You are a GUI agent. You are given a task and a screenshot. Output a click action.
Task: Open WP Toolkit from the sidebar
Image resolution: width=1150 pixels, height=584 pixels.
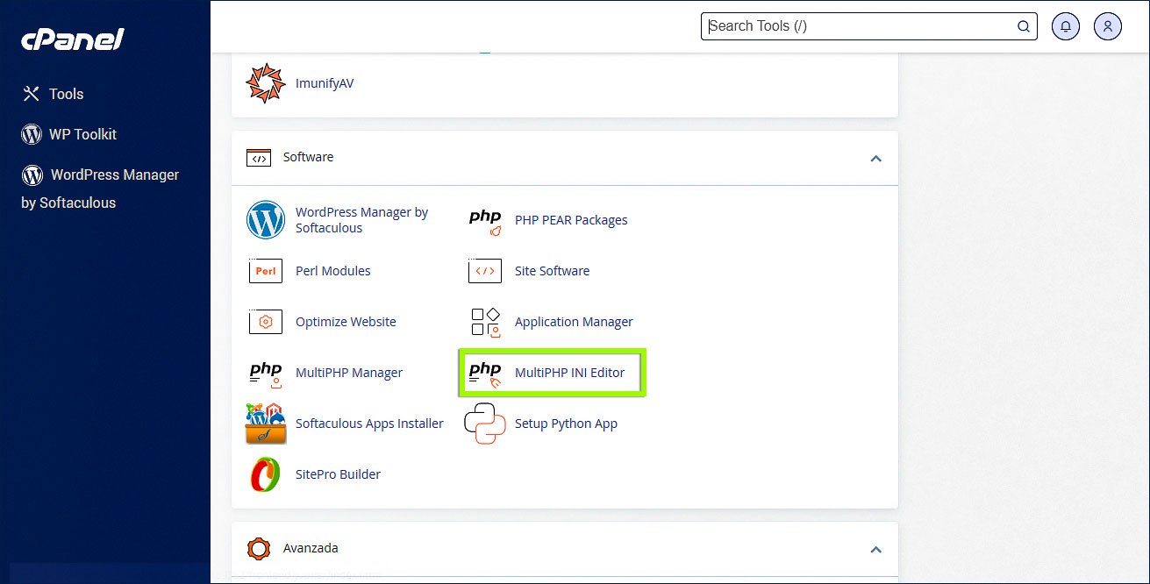click(83, 133)
